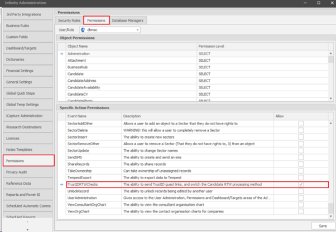336x232 pixels.
Task: Go to Financial Settings in the sidebar
Action: click(27, 71)
